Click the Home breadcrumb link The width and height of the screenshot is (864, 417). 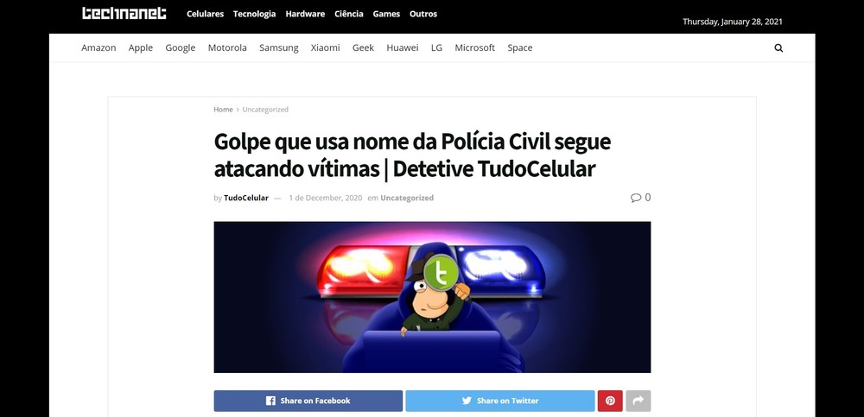point(223,110)
